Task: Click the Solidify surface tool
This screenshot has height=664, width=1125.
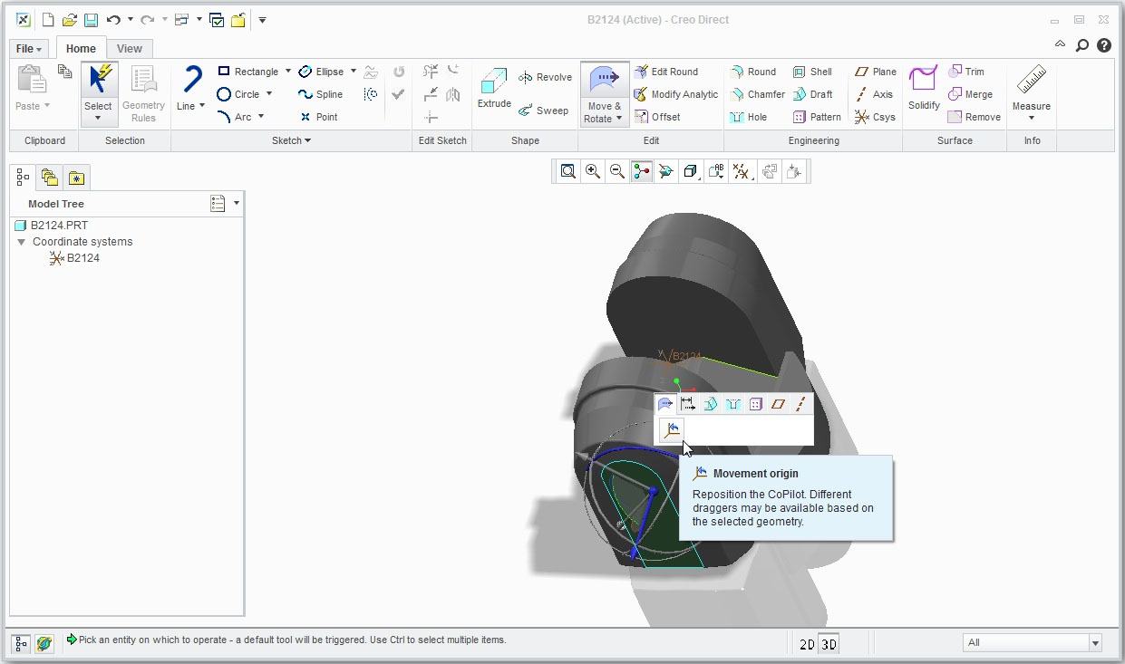Action: click(924, 88)
